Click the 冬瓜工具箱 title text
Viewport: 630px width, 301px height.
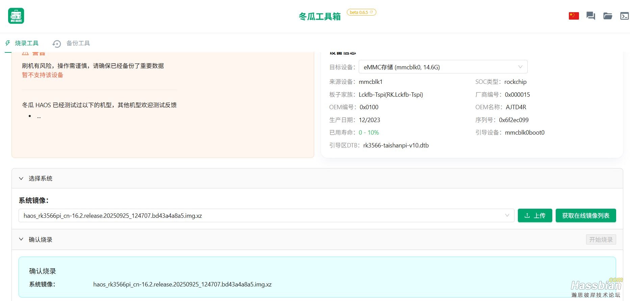[x=320, y=16]
